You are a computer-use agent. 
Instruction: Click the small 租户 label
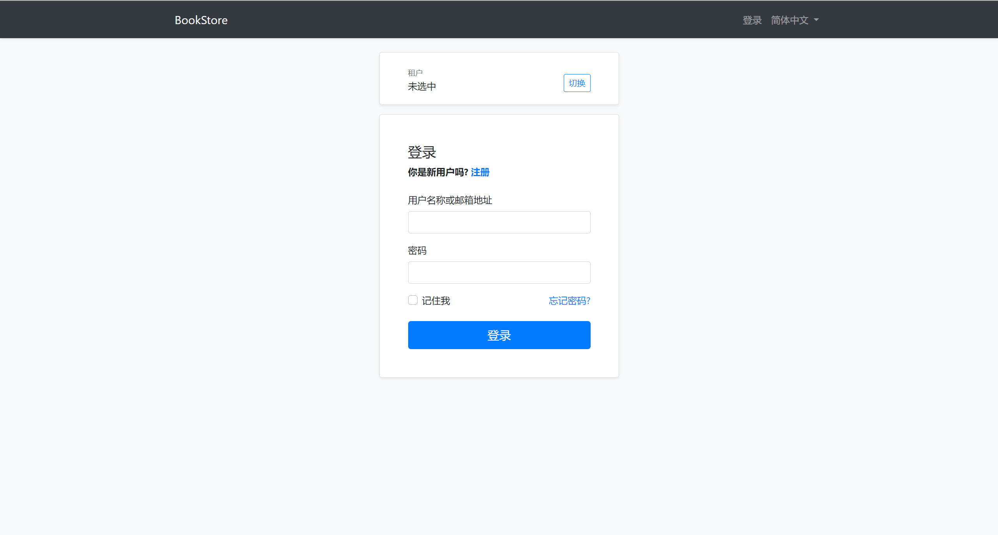click(415, 73)
